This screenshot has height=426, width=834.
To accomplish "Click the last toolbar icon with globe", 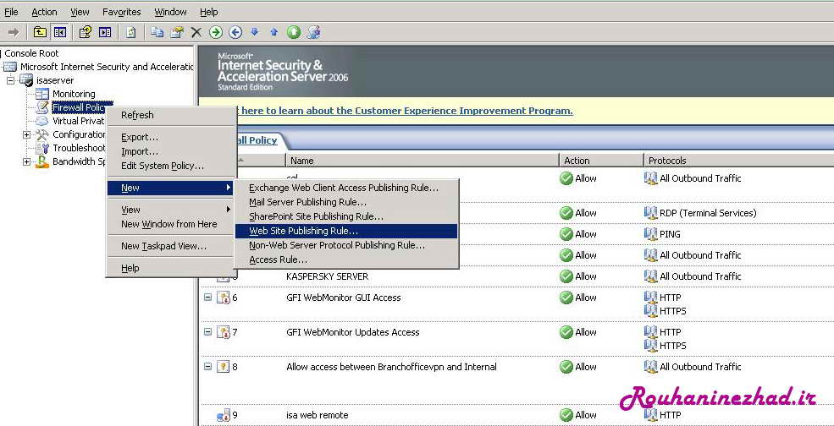I will (x=313, y=32).
